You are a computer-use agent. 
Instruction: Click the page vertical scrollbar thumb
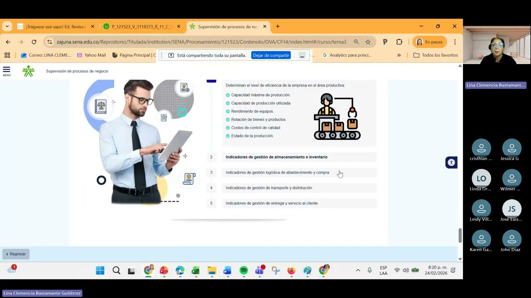[x=460, y=236]
